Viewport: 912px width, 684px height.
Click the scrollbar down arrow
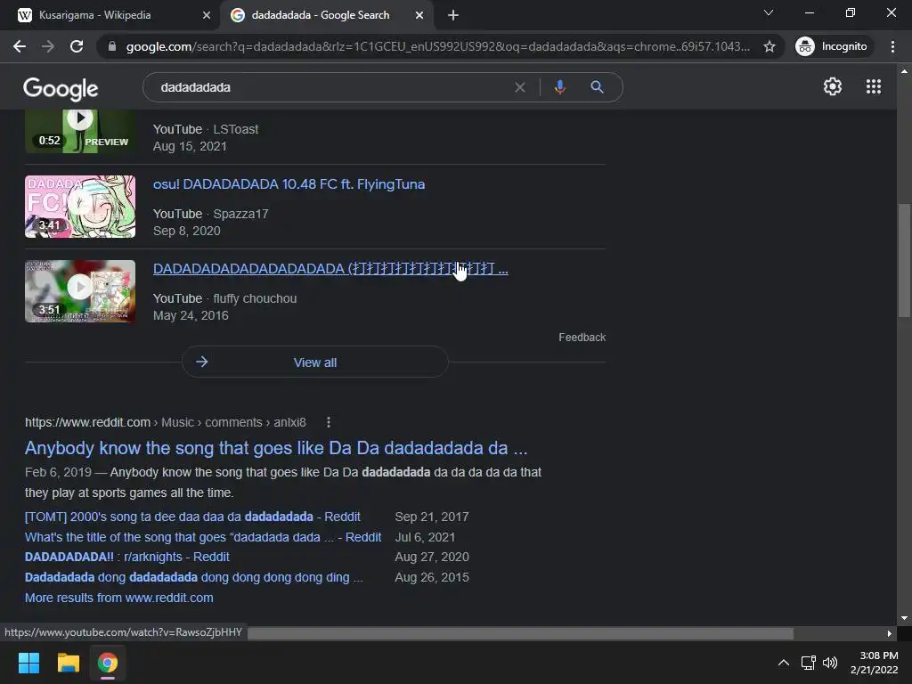[904, 618]
